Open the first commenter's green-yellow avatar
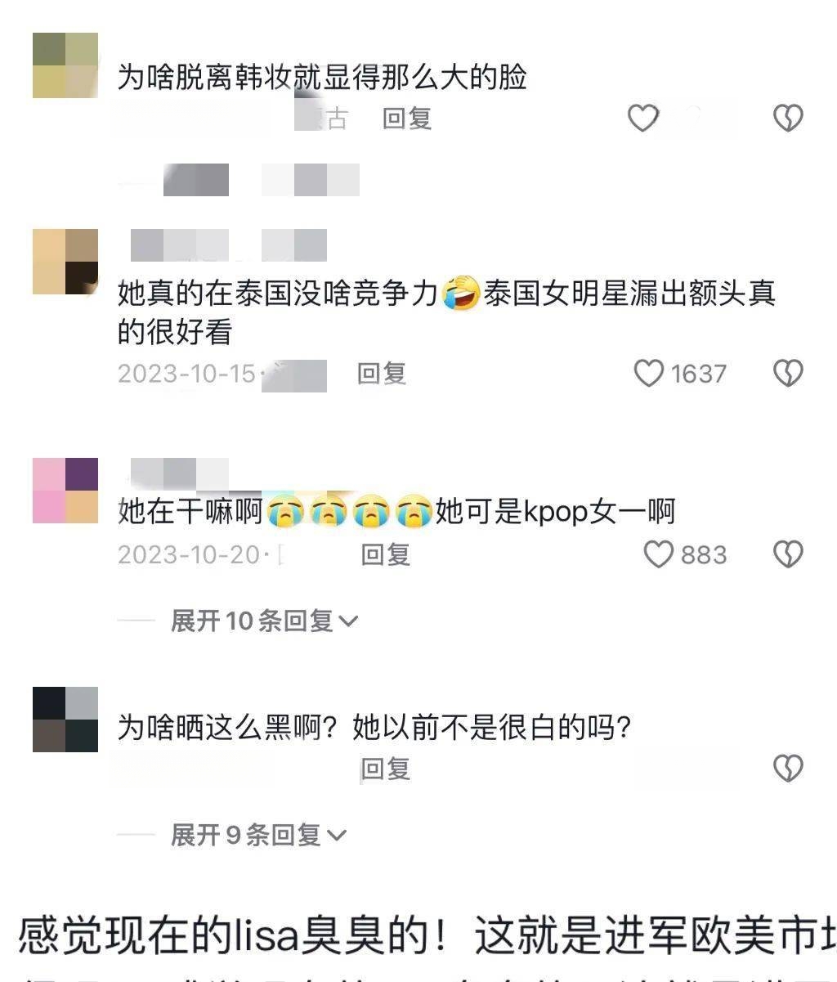 coord(65,65)
